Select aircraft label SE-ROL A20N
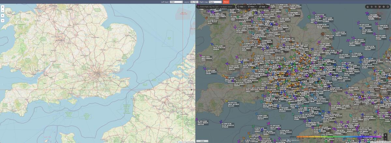 pyautogui.click(x=203, y=123)
